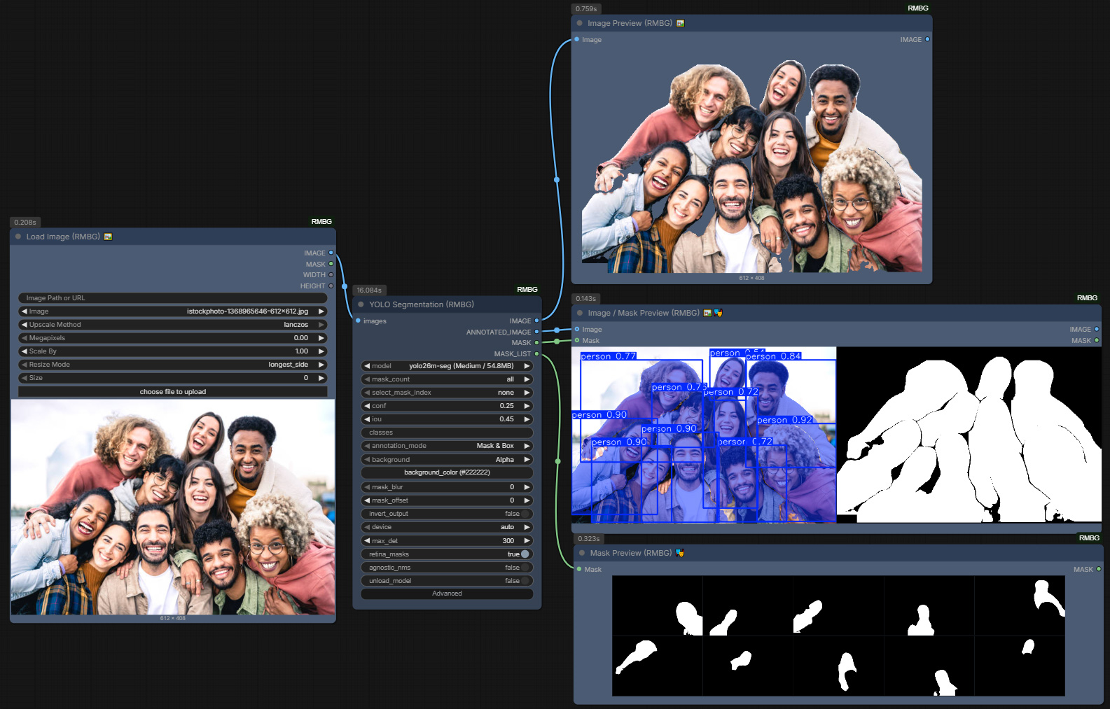Collapse the Load Image (RMBG) node via title dot
This screenshot has height=709, width=1110.
pos(18,237)
